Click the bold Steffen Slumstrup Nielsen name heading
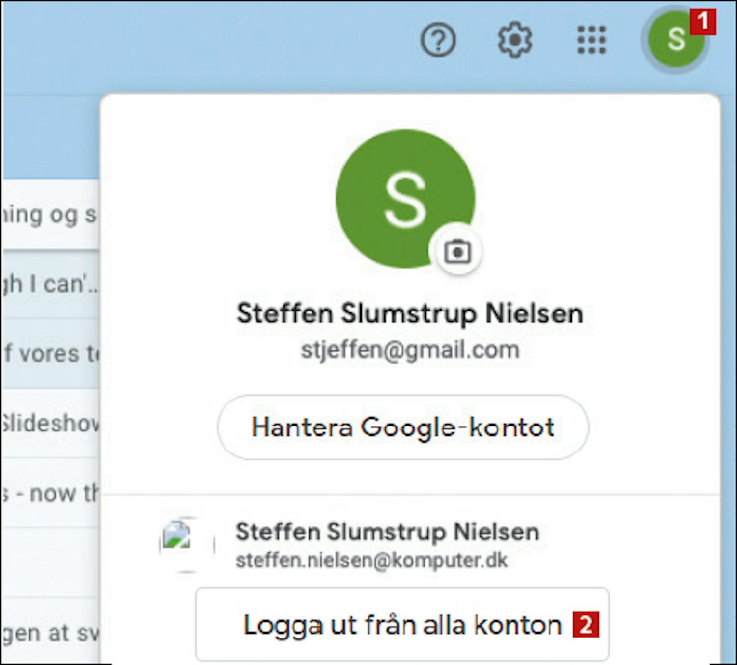 [x=410, y=314]
